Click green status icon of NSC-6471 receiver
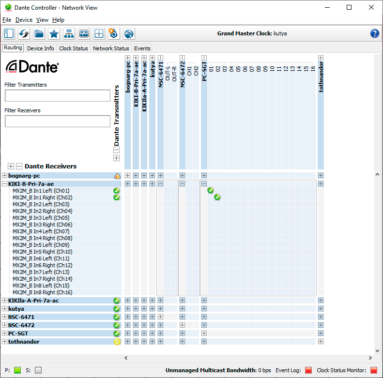The width and height of the screenshot is (383, 378). point(117,317)
